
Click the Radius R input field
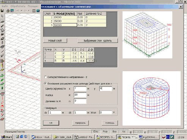point(80,95)
